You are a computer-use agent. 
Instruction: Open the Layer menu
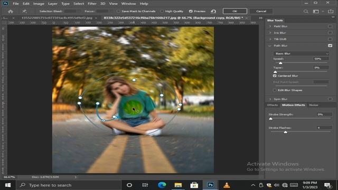point(53,4)
